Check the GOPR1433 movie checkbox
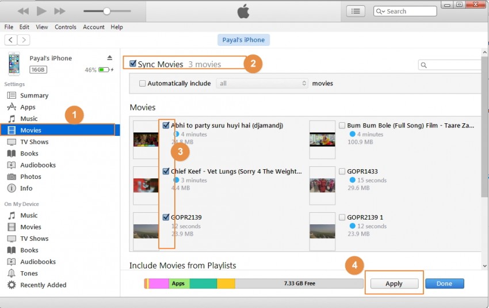Viewport: 489px width, 308px height. pyautogui.click(x=342, y=171)
